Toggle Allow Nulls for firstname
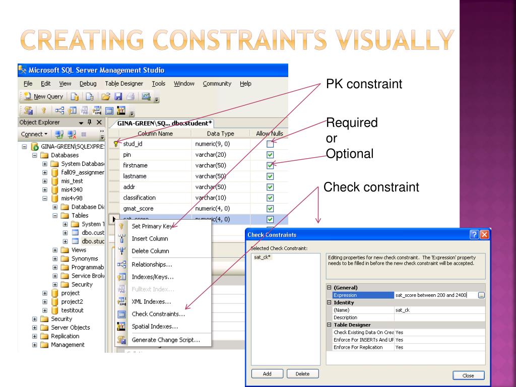This screenshot has height=387, width=516. pyautogui.click(x=270, y=165)
